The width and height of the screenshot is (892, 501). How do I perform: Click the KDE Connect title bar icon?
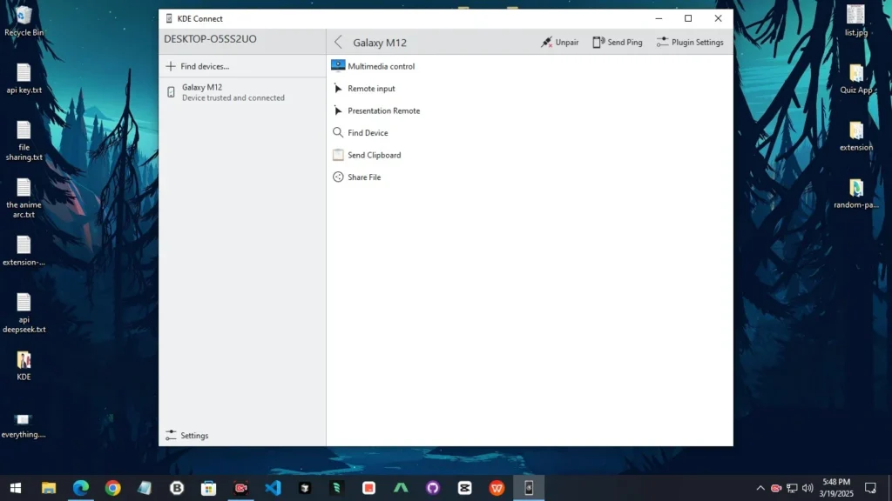point(169,18)
